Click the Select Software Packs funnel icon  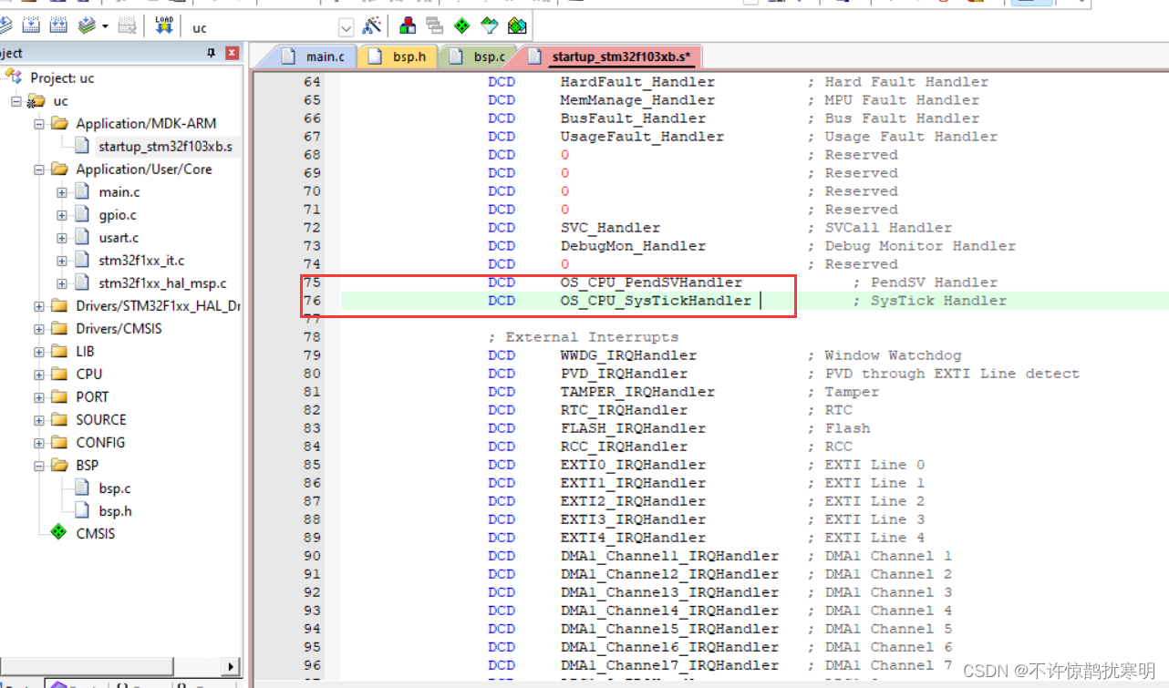[490, 26]
